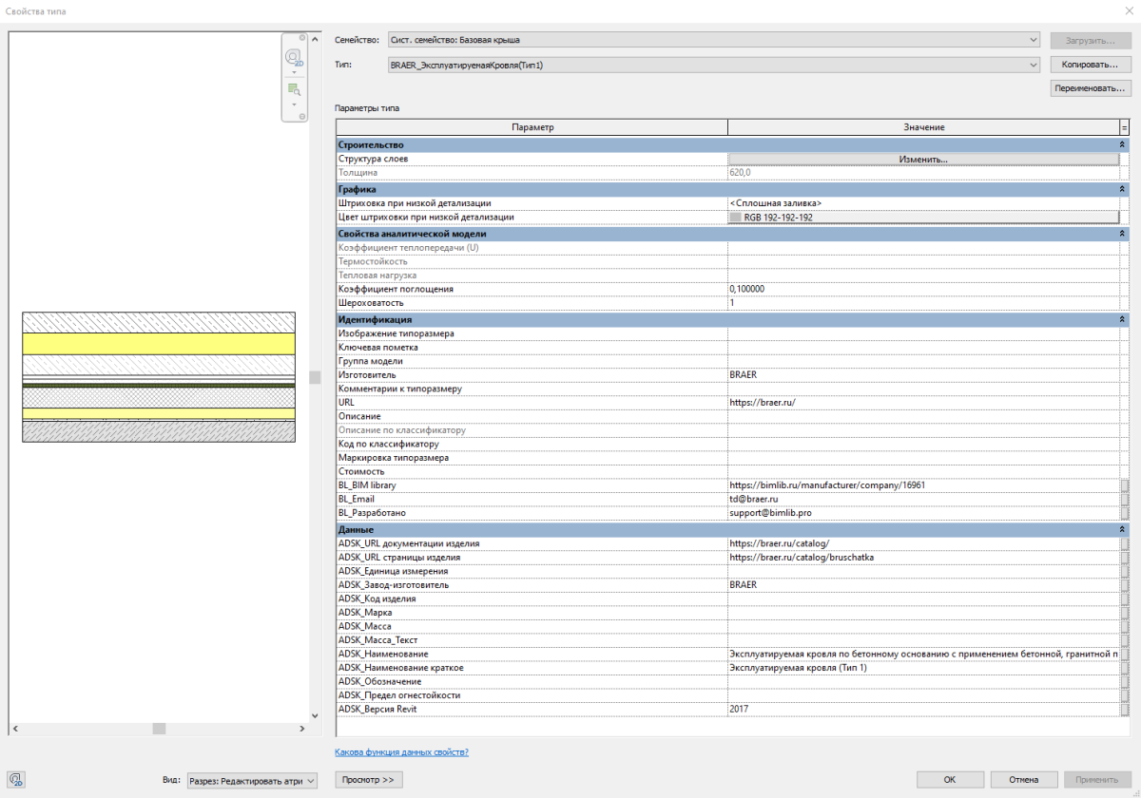Click the '=' icon in the parameter table header
This screenshot has height=798, width=1141.
pyautogui.click(x=1124, y=127)
